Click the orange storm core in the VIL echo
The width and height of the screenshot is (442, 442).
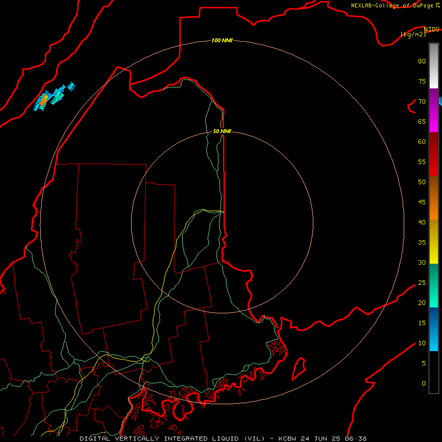pos(44,100)
